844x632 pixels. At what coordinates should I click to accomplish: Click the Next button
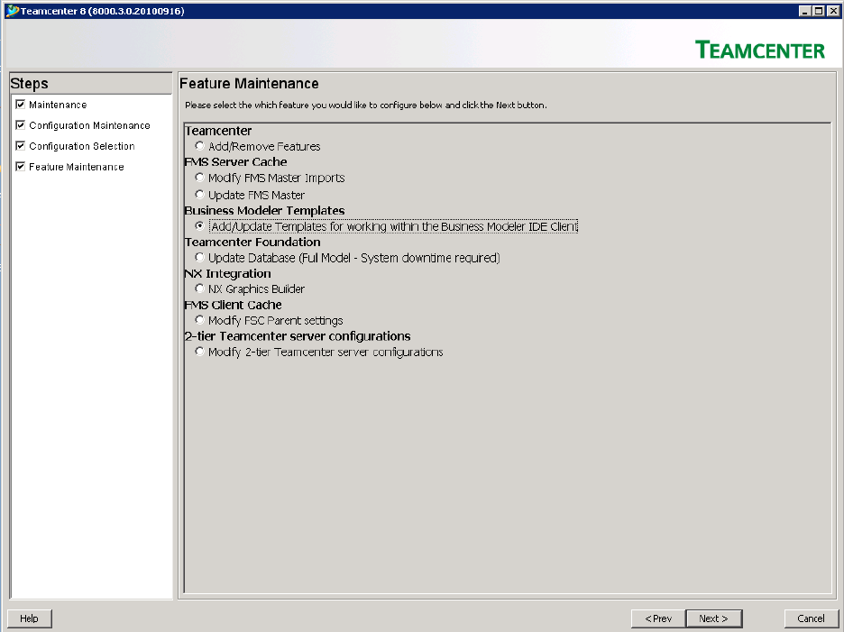(x=714, y=618)
